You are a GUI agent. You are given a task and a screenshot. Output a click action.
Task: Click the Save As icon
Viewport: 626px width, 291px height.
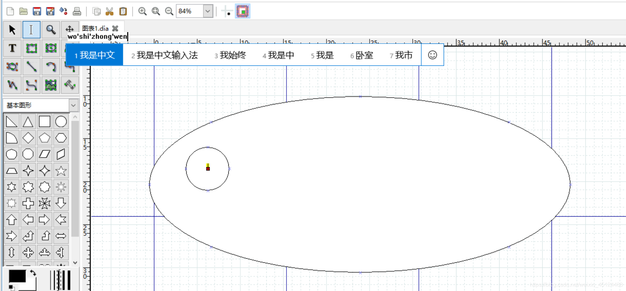50,11
